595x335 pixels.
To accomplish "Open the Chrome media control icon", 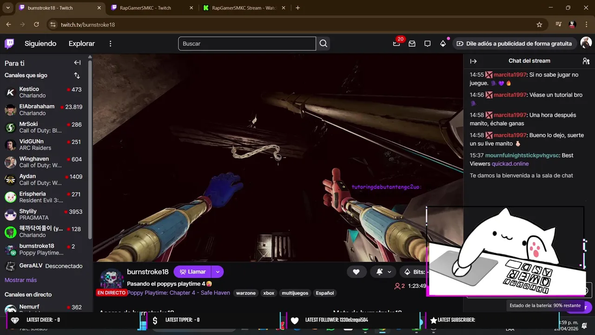I will point(558,25).
